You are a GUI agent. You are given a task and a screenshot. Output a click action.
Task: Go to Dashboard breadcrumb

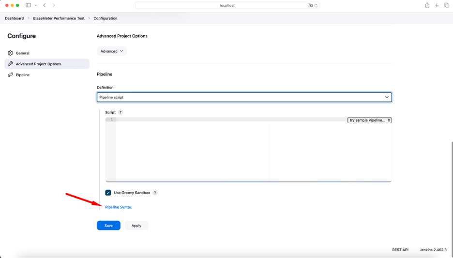15,18
